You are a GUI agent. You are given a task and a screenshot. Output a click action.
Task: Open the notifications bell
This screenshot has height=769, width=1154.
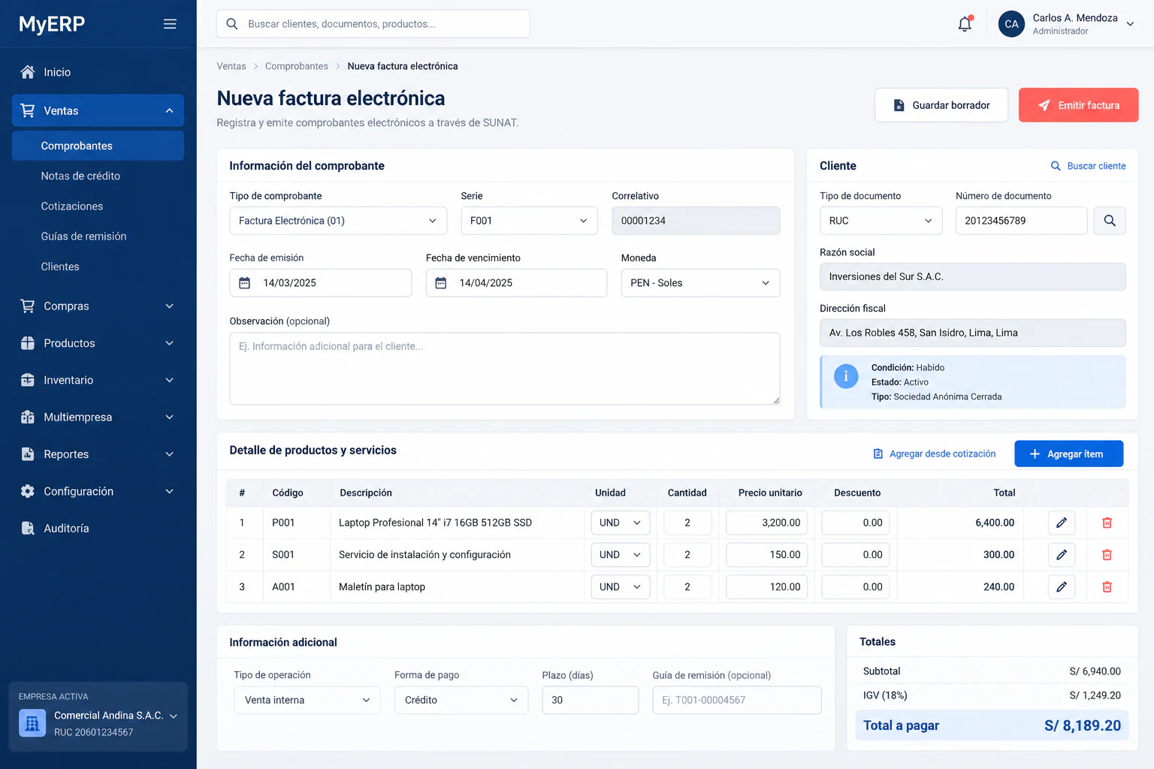(x=965, y=24)
